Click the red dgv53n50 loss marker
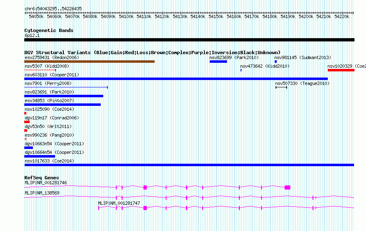This screenshot has height=231, width=366. (25, 130)
